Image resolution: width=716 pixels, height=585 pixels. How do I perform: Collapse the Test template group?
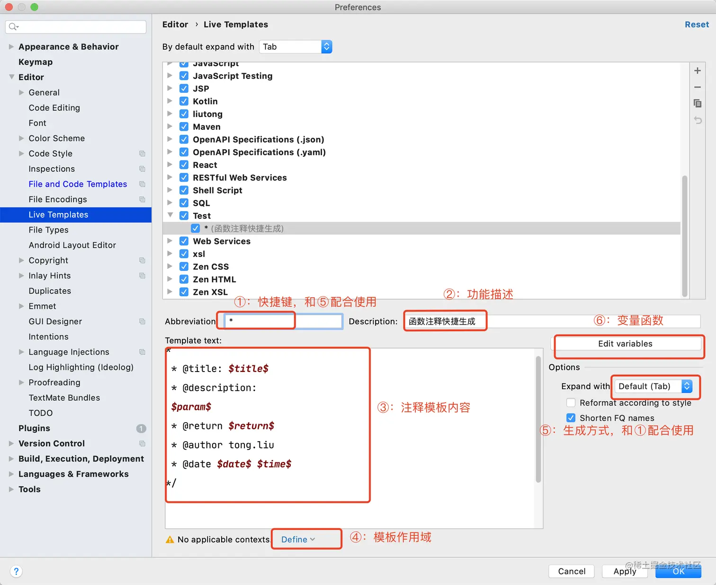click(170, 215)
